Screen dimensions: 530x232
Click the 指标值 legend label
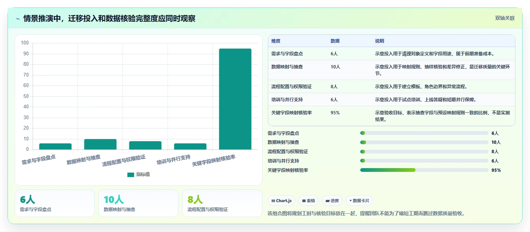click(x=143, y=174)
